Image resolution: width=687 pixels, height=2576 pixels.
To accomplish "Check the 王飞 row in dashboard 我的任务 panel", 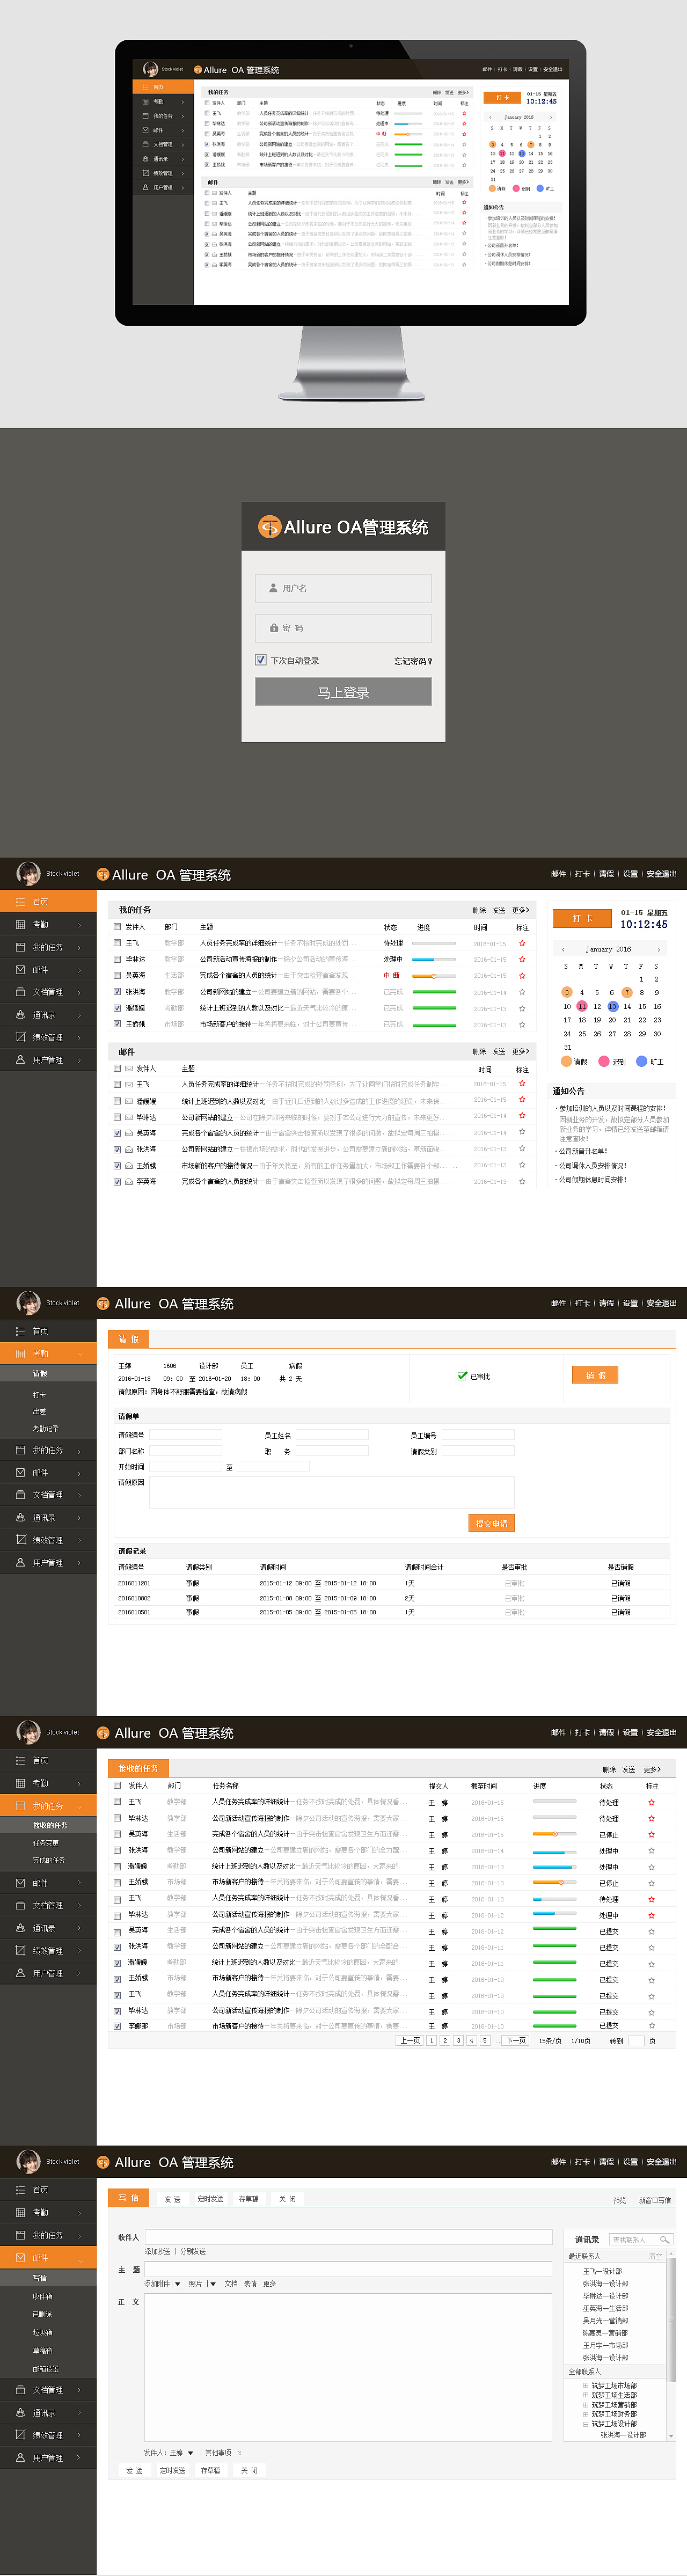I will coord(117,943).
